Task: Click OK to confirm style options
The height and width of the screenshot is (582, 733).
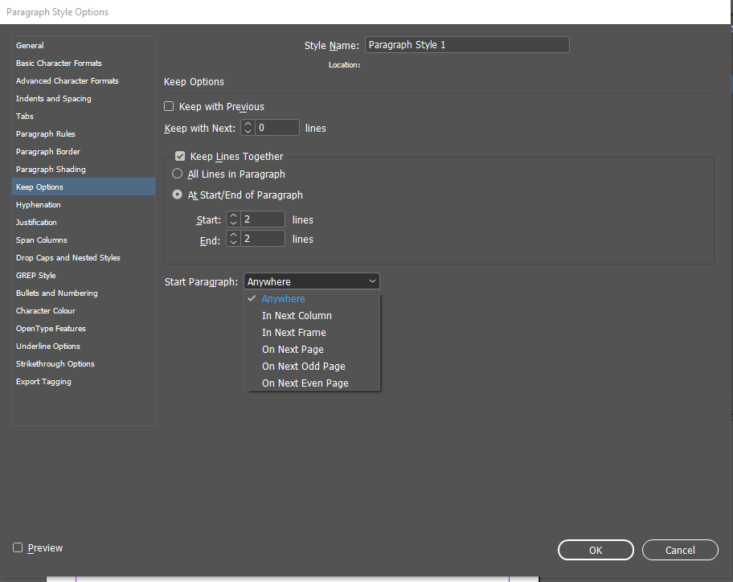Action: click(595, 550)
